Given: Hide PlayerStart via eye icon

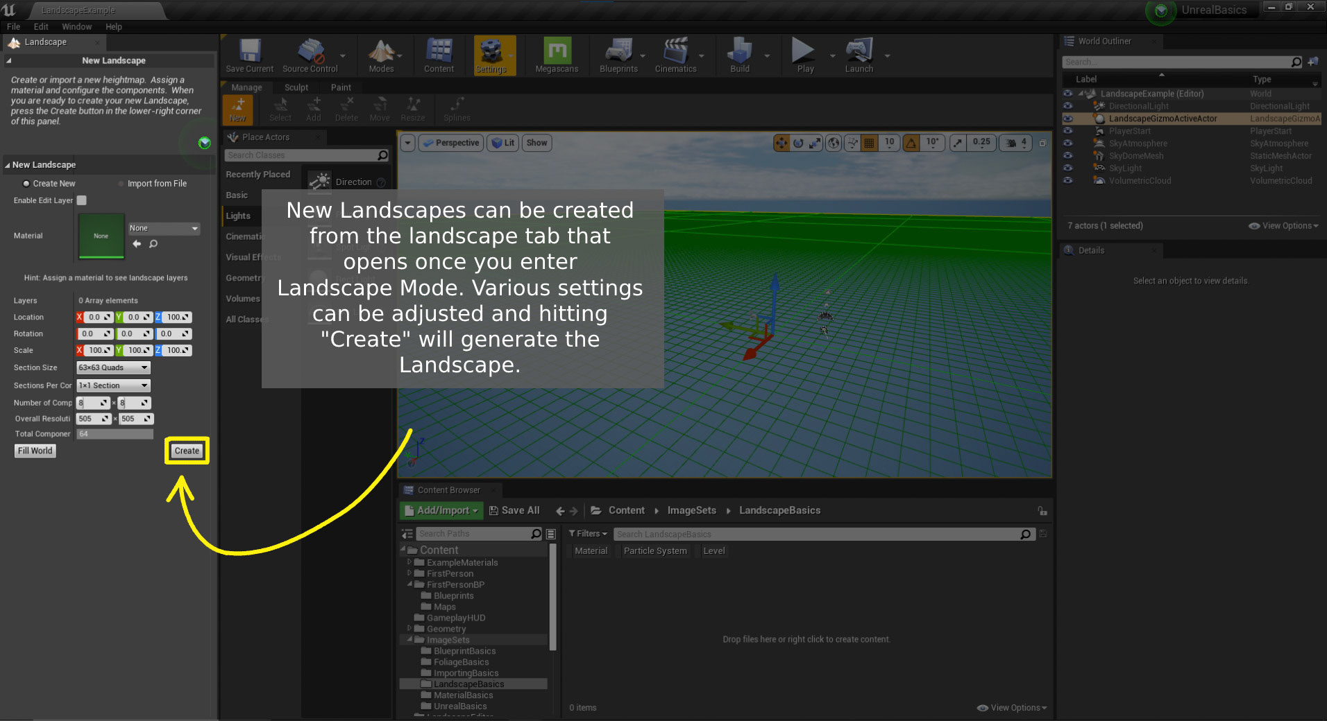Looking at the screenshot, I should coord(1068,131).
